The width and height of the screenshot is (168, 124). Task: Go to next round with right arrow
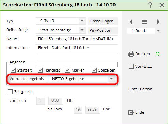coord(158,22)
